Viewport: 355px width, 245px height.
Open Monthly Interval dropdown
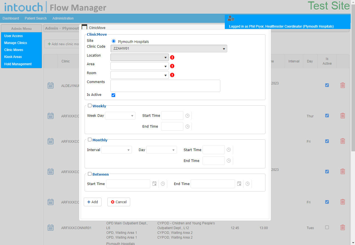(117, 150)
